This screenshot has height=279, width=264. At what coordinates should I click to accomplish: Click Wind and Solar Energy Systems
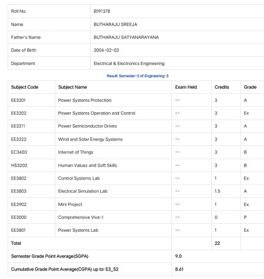(90, 139)
